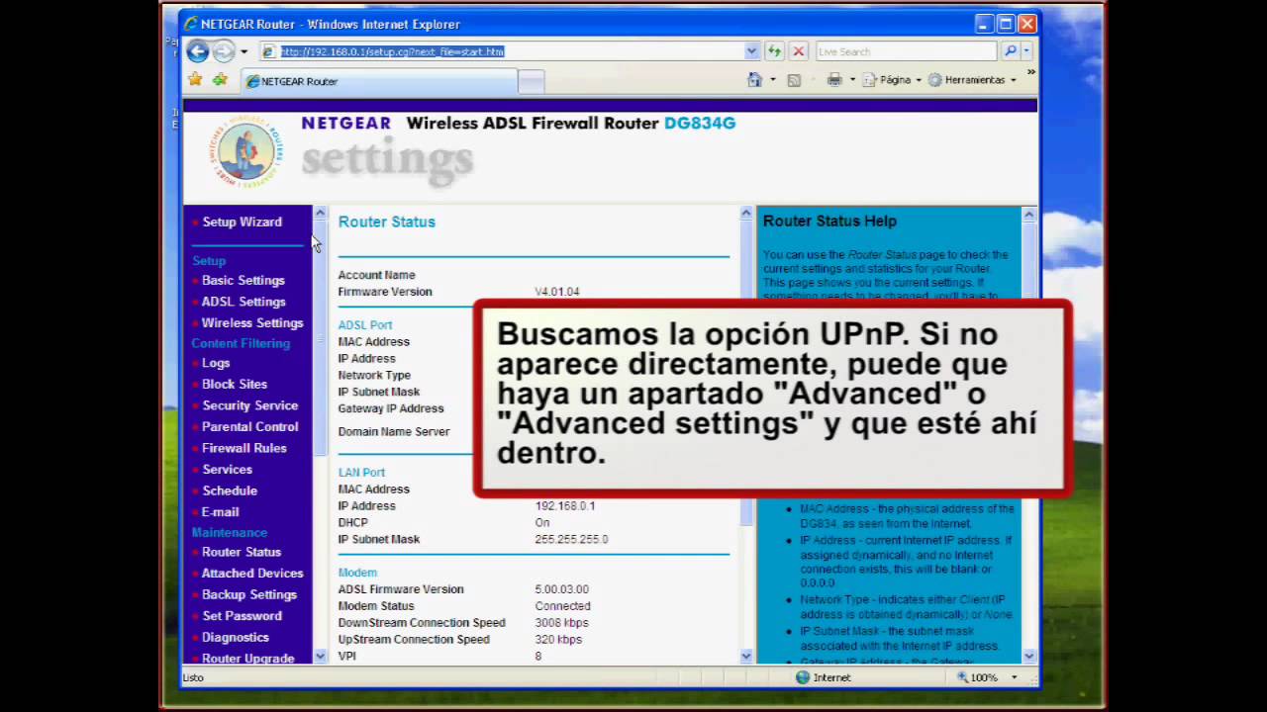Click the Live Search box
The height and width of the screenshot is (712, 1267).
(x=906, y=51)
